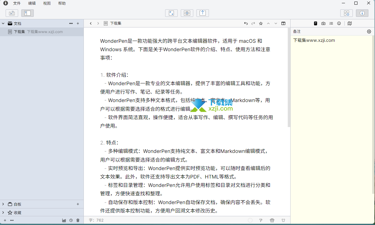Open the theme shirt icon in status bar
375x225 pixels.
[283, 220]
